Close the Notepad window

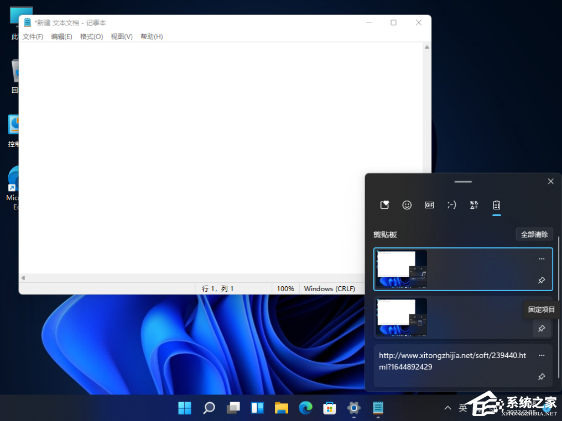click(x=419, y=23)
